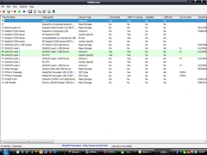Click the Photoshop quick launch icon
Viewport: 207px width, 155px height.
(55, 152)
